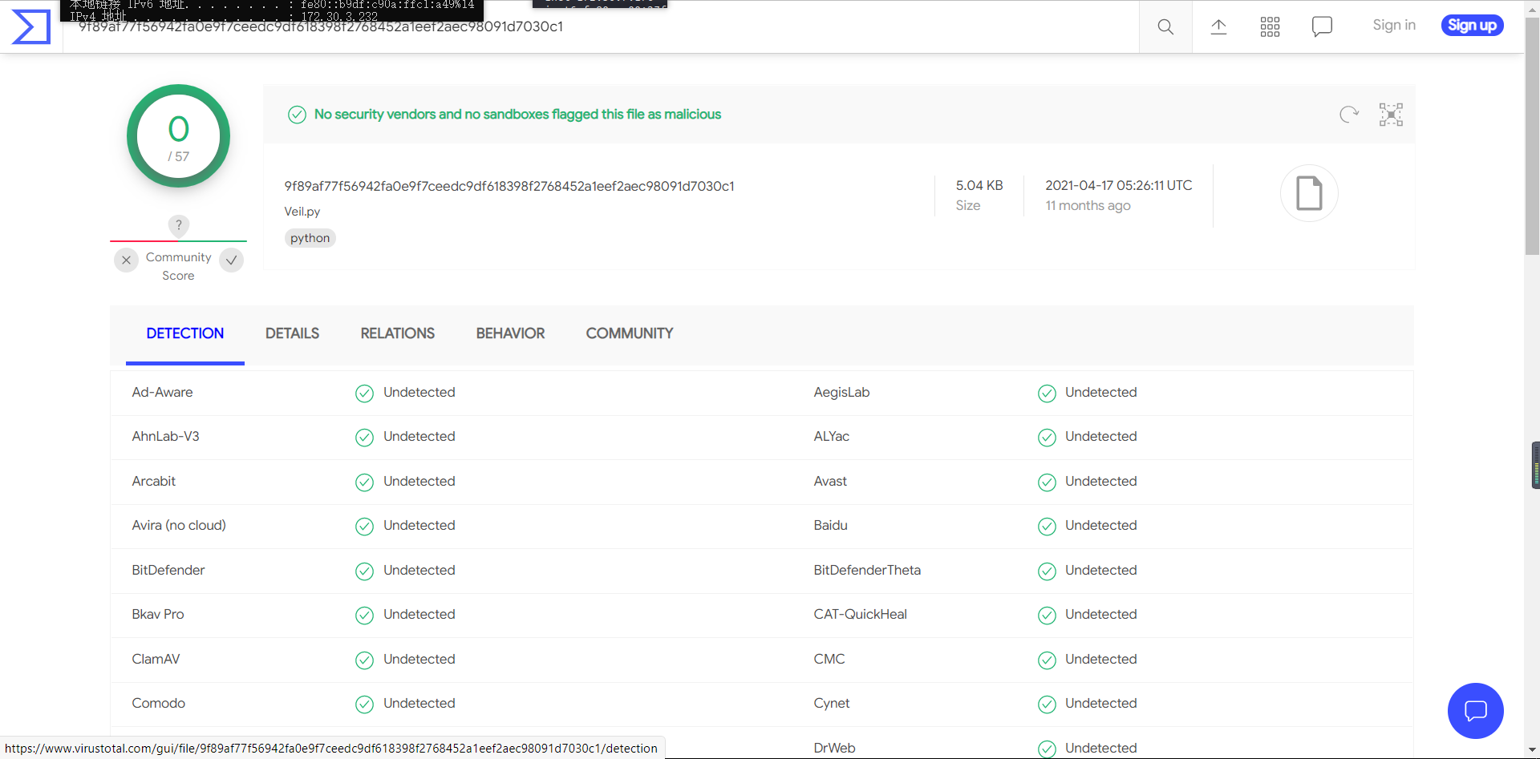Click the VirusTotal logo icon
The width and height of the screenshot is (1540, 759).
pyautogui.click(x=31, y=26)
